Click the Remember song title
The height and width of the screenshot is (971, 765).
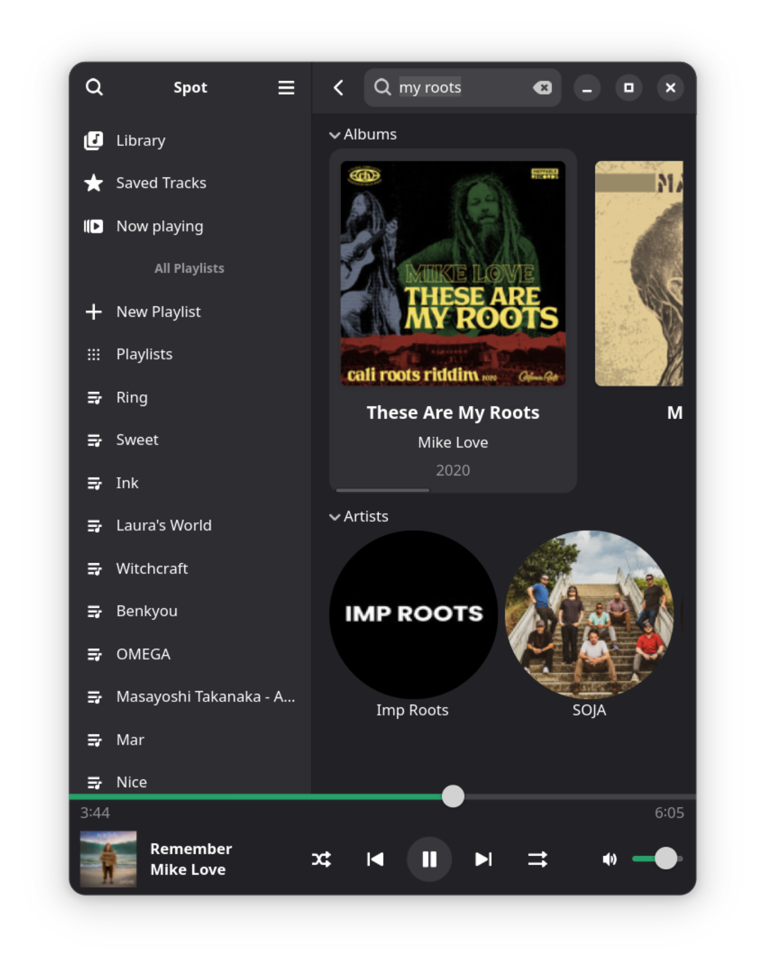tap(191, 849)
